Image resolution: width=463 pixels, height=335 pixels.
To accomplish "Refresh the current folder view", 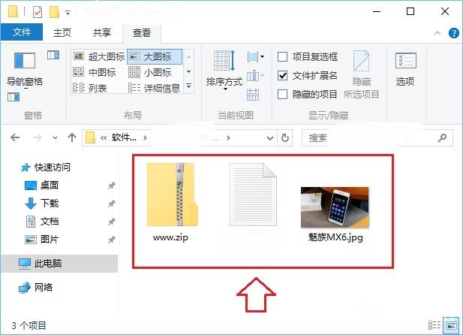I will [284, 137].
